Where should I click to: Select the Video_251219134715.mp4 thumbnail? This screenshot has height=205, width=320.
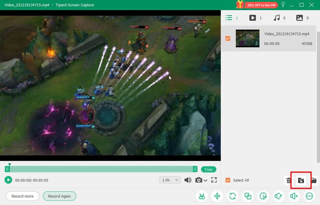[x=248, y=38]
